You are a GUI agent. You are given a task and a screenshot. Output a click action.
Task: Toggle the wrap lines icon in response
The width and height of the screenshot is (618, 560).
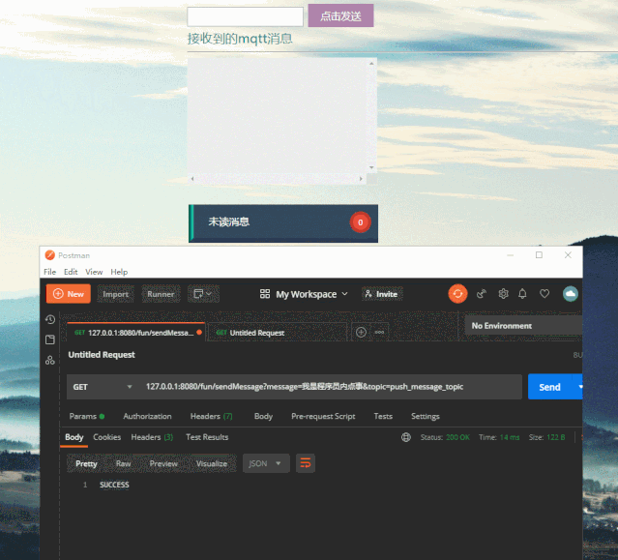click(x=306, y=463)
